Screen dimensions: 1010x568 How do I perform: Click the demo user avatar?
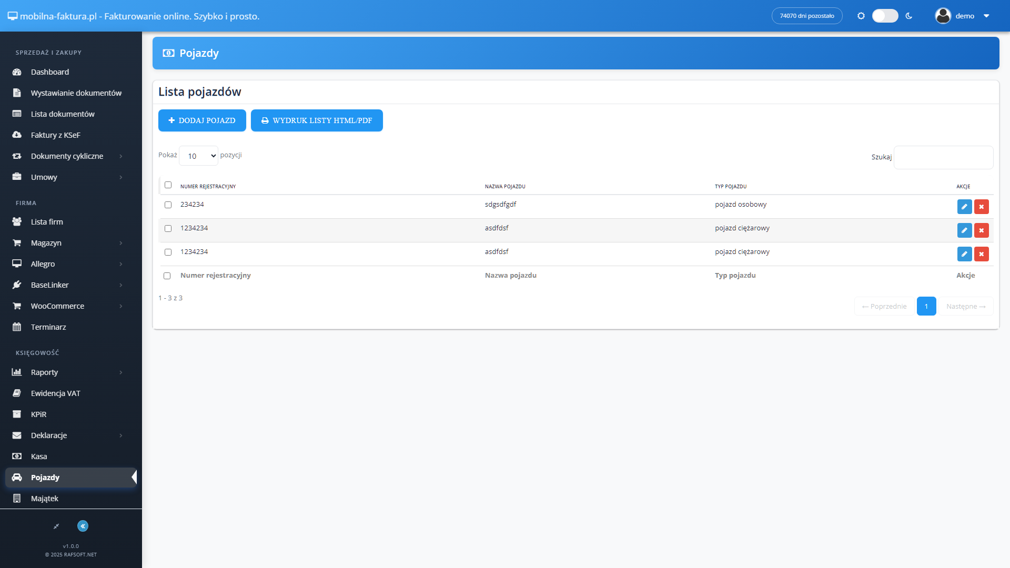point(943,16)
